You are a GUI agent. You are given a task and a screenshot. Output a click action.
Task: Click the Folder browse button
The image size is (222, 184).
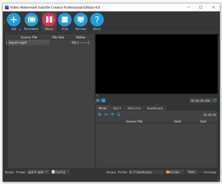point(175,172)
